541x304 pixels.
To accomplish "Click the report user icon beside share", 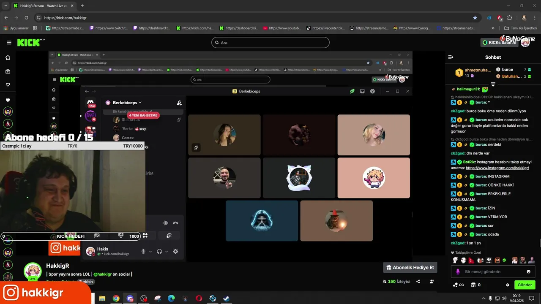I will [x=432, y=282].
